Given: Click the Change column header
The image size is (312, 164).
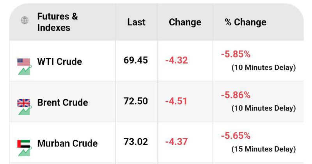Looking at the screenshot, I should pos(185,22).
